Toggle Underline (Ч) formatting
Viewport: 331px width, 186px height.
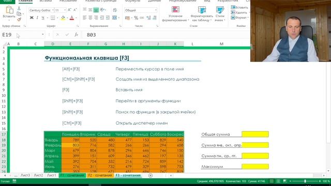pyautogui.click(x=43, y=18)
